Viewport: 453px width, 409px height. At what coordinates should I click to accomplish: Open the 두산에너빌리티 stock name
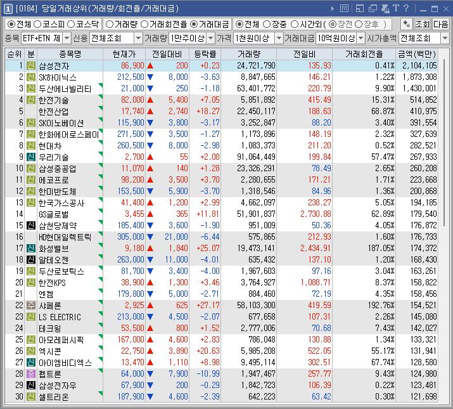tap(65, 89)
